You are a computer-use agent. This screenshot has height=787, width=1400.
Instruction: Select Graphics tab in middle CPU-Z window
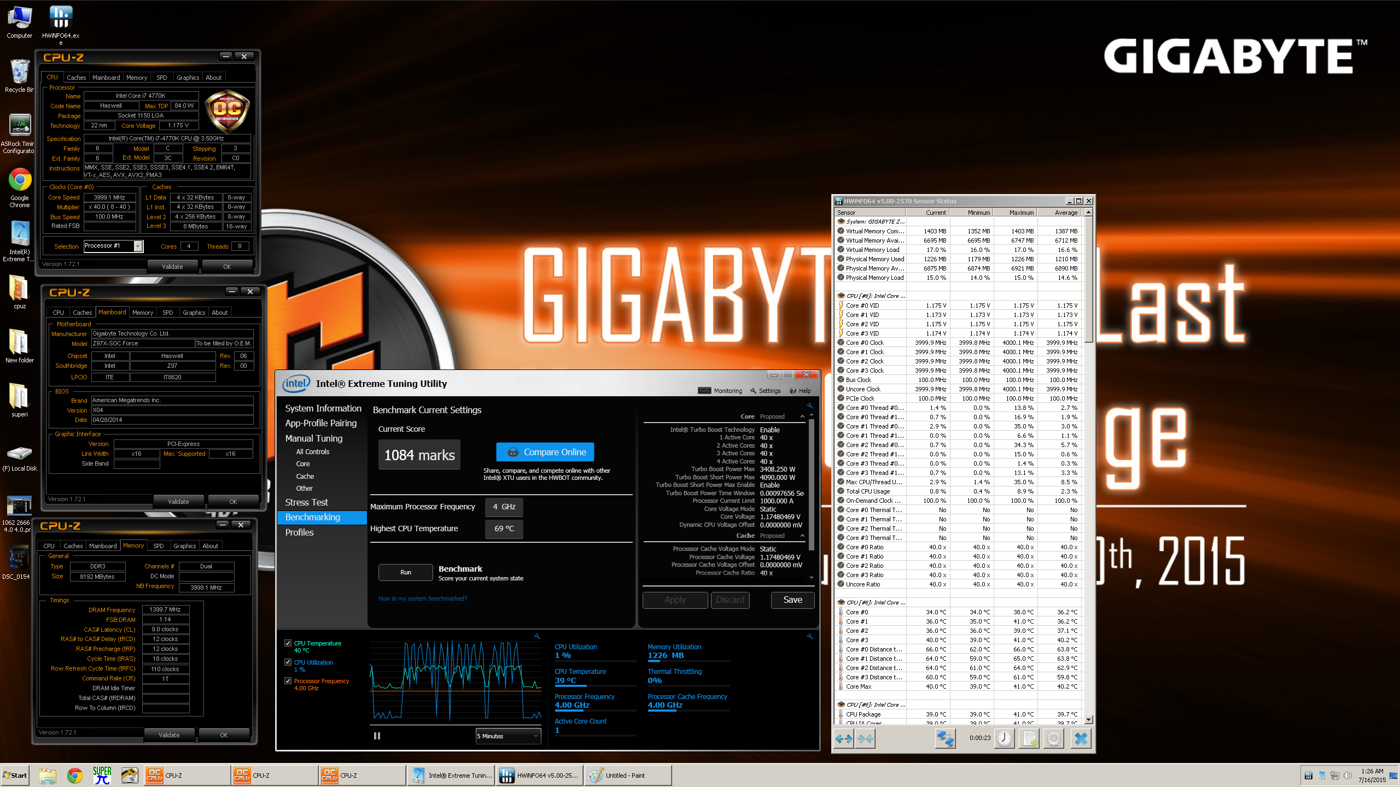(x=194, y=313)
